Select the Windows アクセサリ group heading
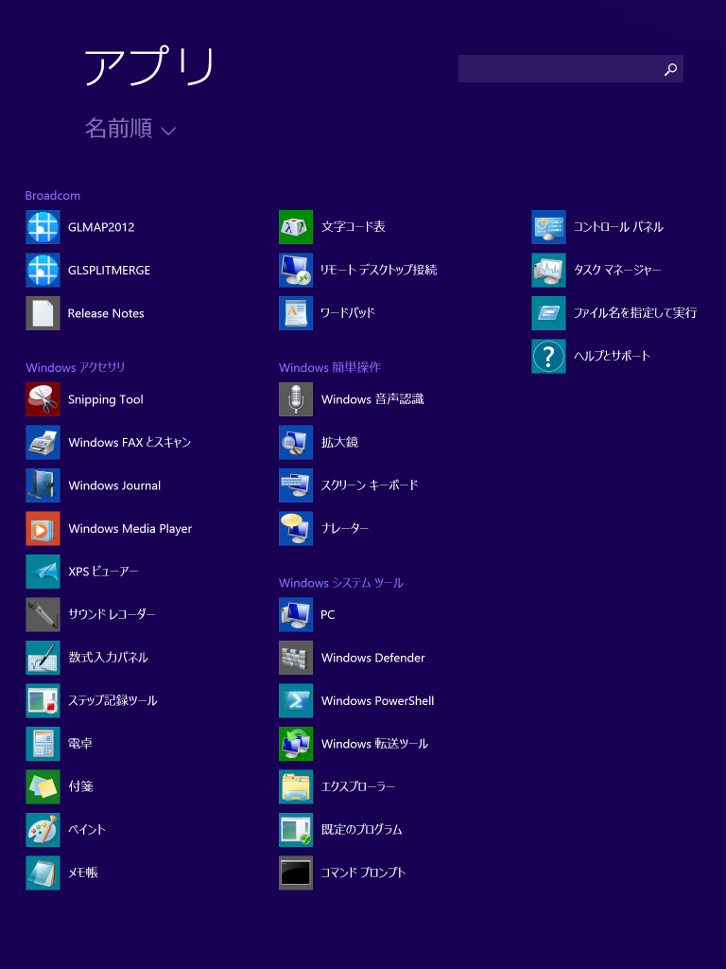Viewport: 726px width, 969px height. tap(76, 367)
